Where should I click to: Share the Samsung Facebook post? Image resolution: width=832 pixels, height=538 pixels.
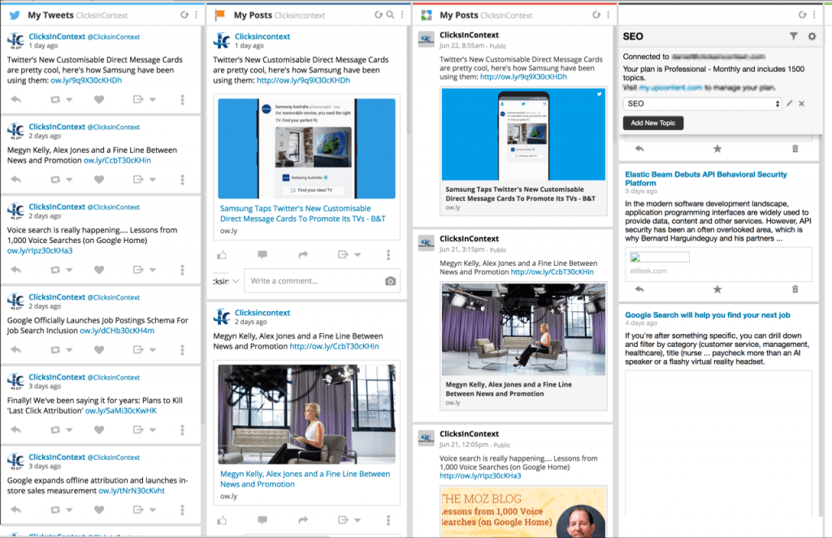[303, 254]
